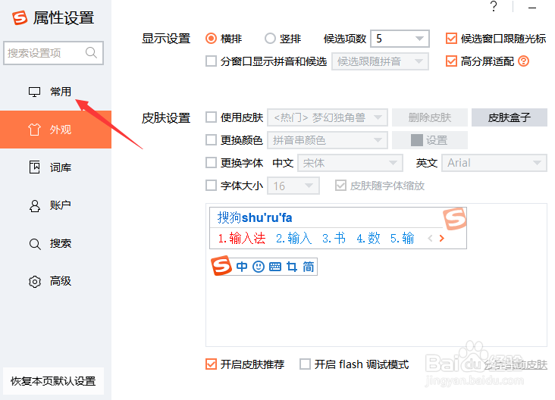Enable 更换字体 checkbox

click(212, 163)
